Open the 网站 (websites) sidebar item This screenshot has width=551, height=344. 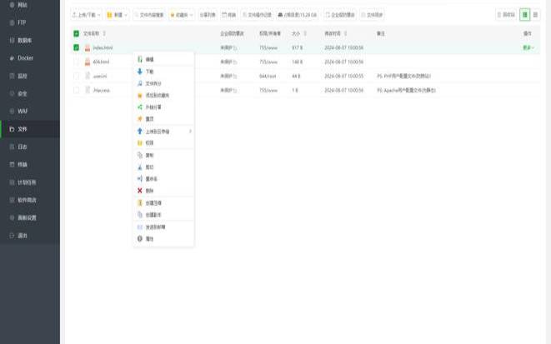29,5
